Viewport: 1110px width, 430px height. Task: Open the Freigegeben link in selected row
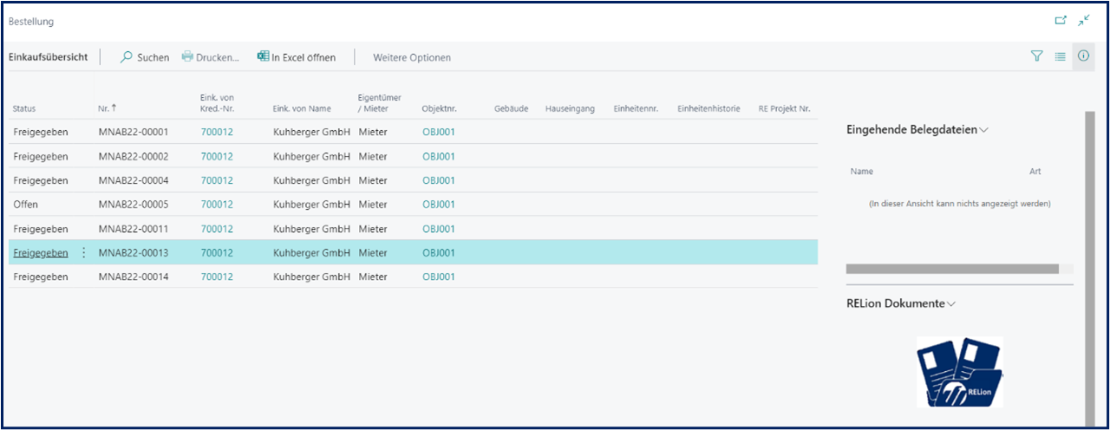click(41, 253)
